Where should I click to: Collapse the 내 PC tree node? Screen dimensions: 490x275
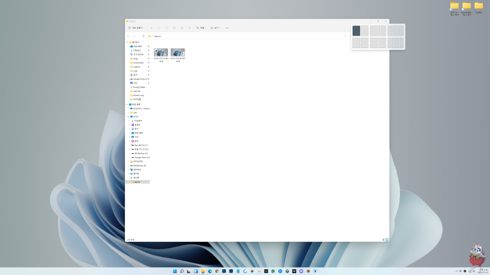pyautogui.click(x=128, y=117)
